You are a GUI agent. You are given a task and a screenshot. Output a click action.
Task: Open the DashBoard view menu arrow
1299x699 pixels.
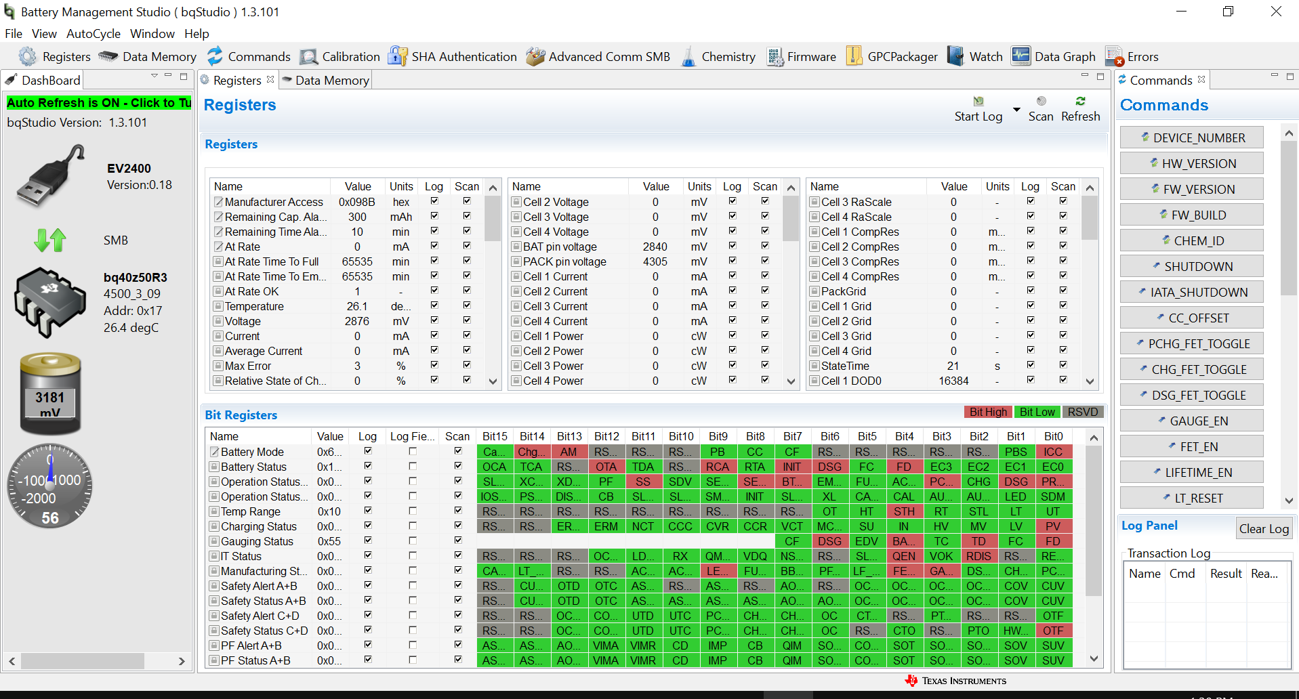point(154,76)
